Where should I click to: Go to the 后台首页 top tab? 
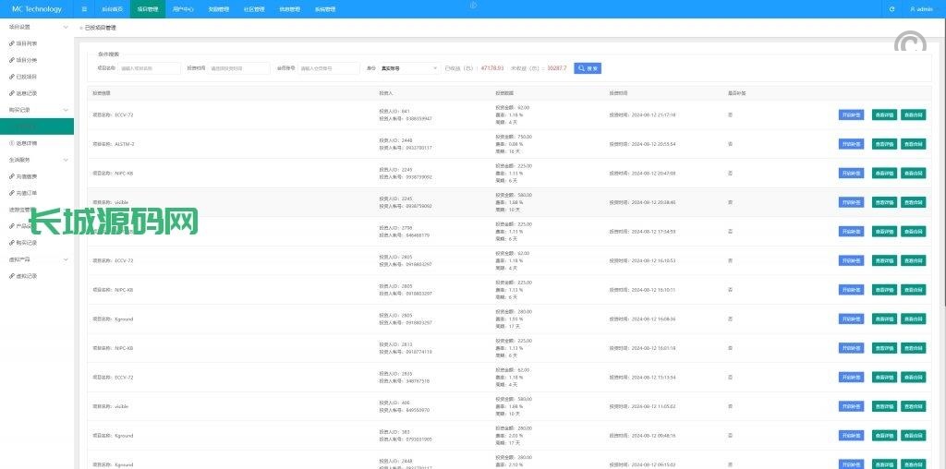[112, 9]
